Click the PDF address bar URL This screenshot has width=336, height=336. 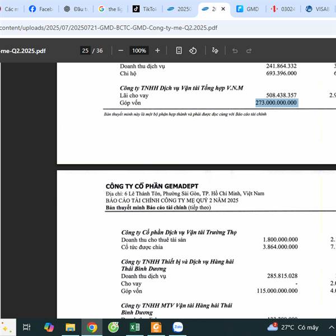click(x=109, y=28)
